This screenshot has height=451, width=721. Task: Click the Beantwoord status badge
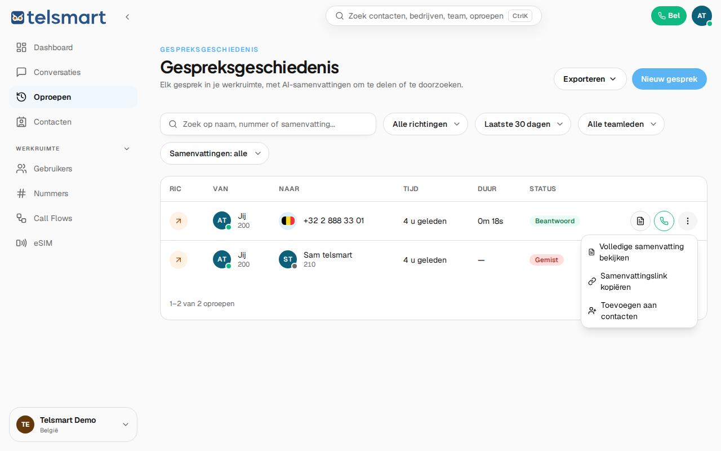555,221
